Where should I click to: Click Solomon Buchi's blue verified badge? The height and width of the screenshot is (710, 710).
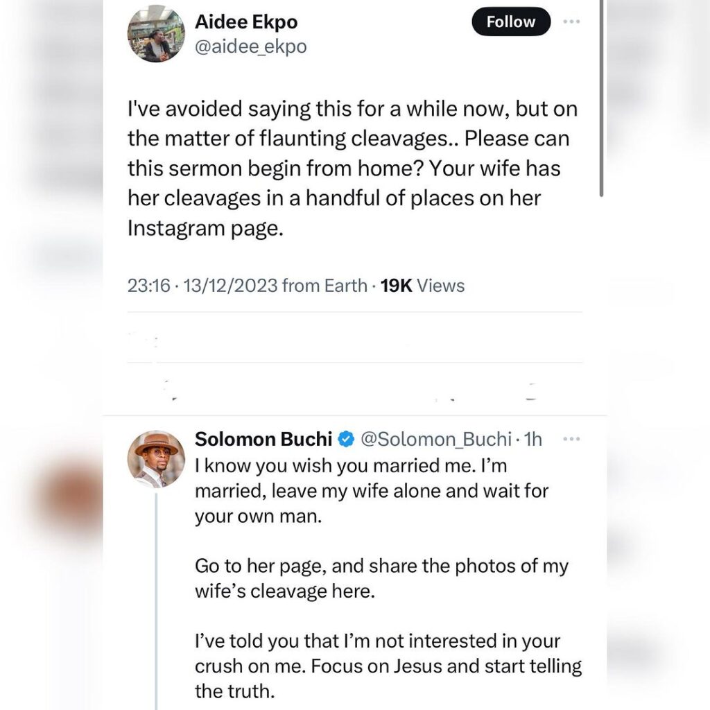click(x=346, y=439)
